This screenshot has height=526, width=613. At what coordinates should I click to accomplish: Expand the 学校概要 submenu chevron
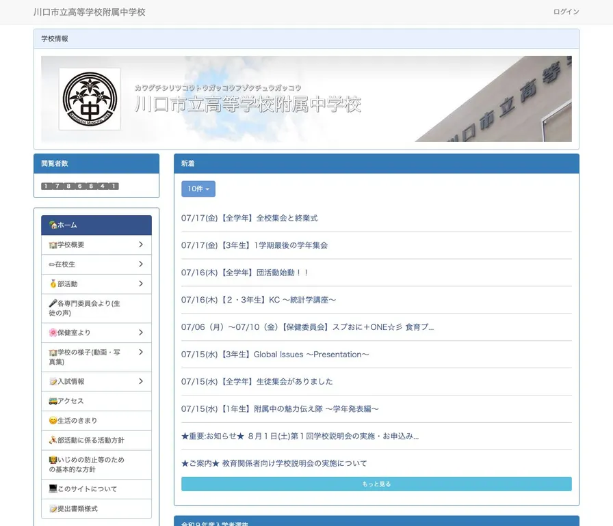[141, 245]
